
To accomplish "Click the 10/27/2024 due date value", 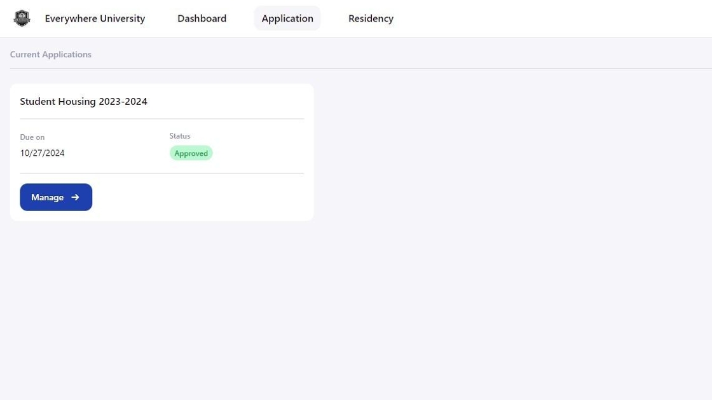I will (x=42, y=153).
